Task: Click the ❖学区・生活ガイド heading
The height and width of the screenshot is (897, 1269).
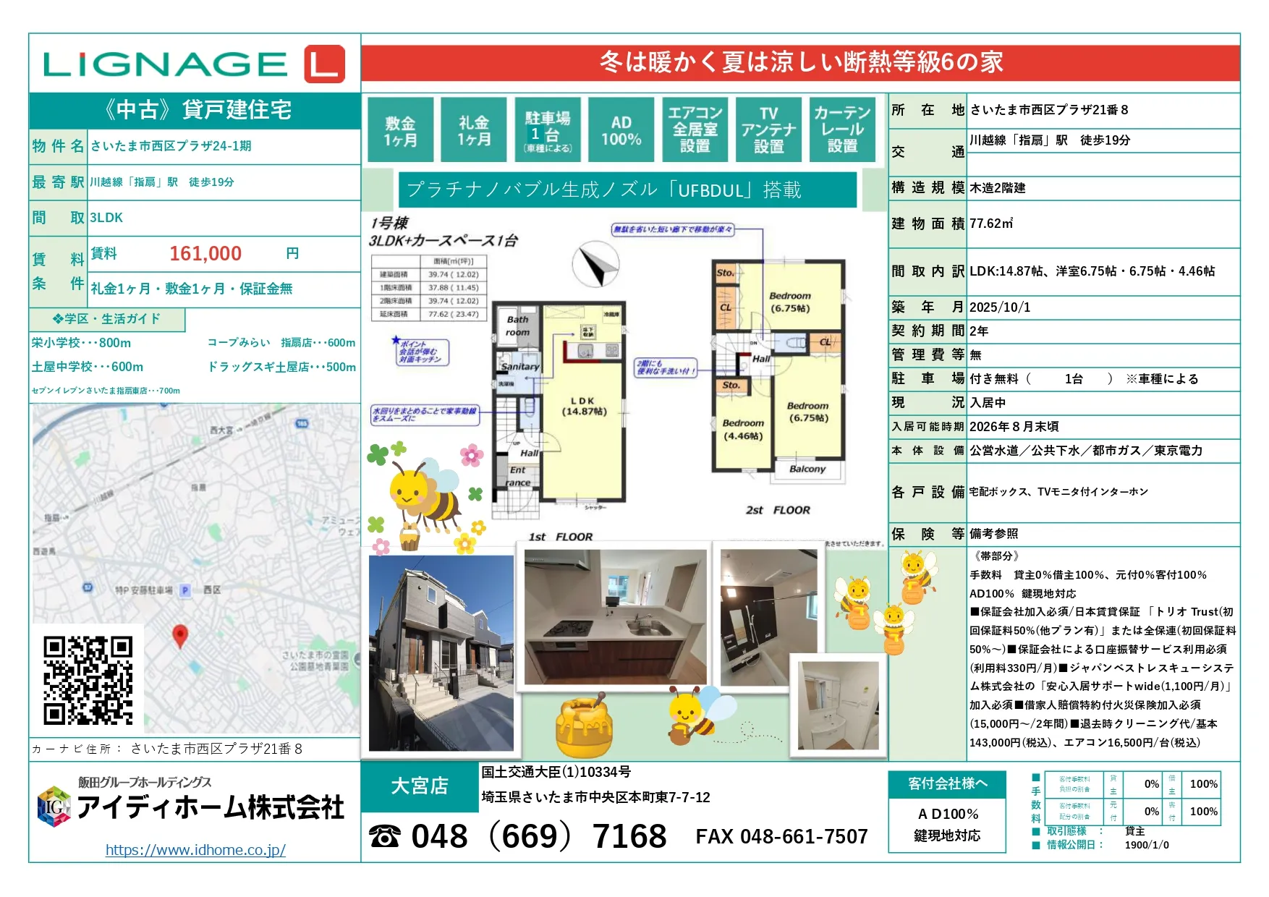Action: (x=106, y=319)
